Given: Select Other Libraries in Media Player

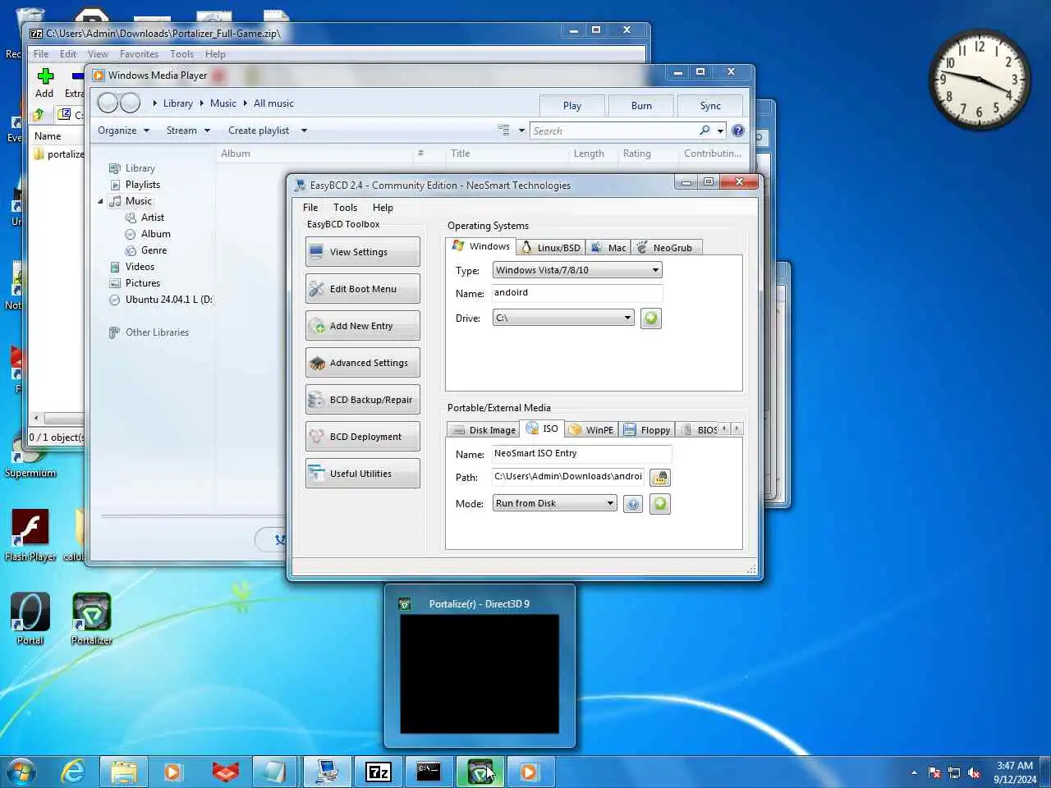Looking at the screenshot, I should pos(157,332).
